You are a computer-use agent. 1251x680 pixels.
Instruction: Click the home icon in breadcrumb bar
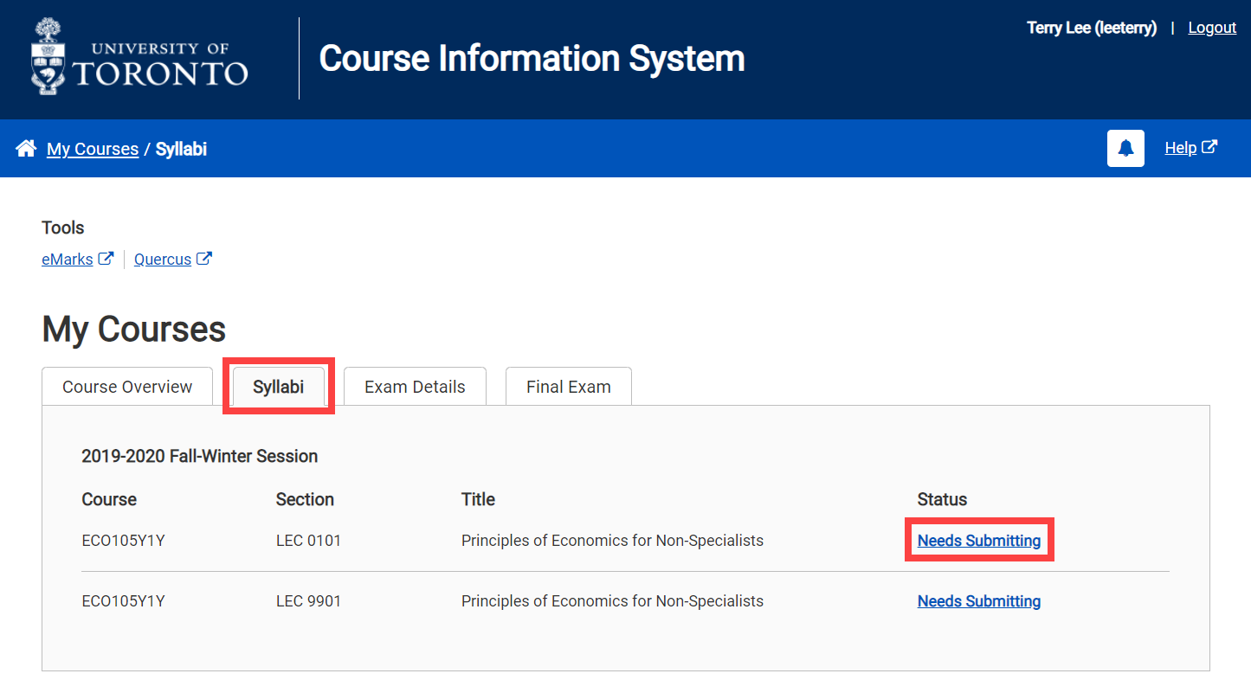point(26,149)
